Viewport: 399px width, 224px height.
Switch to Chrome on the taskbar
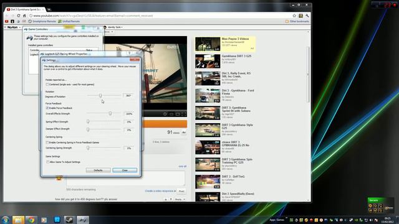tap(31, 220)
